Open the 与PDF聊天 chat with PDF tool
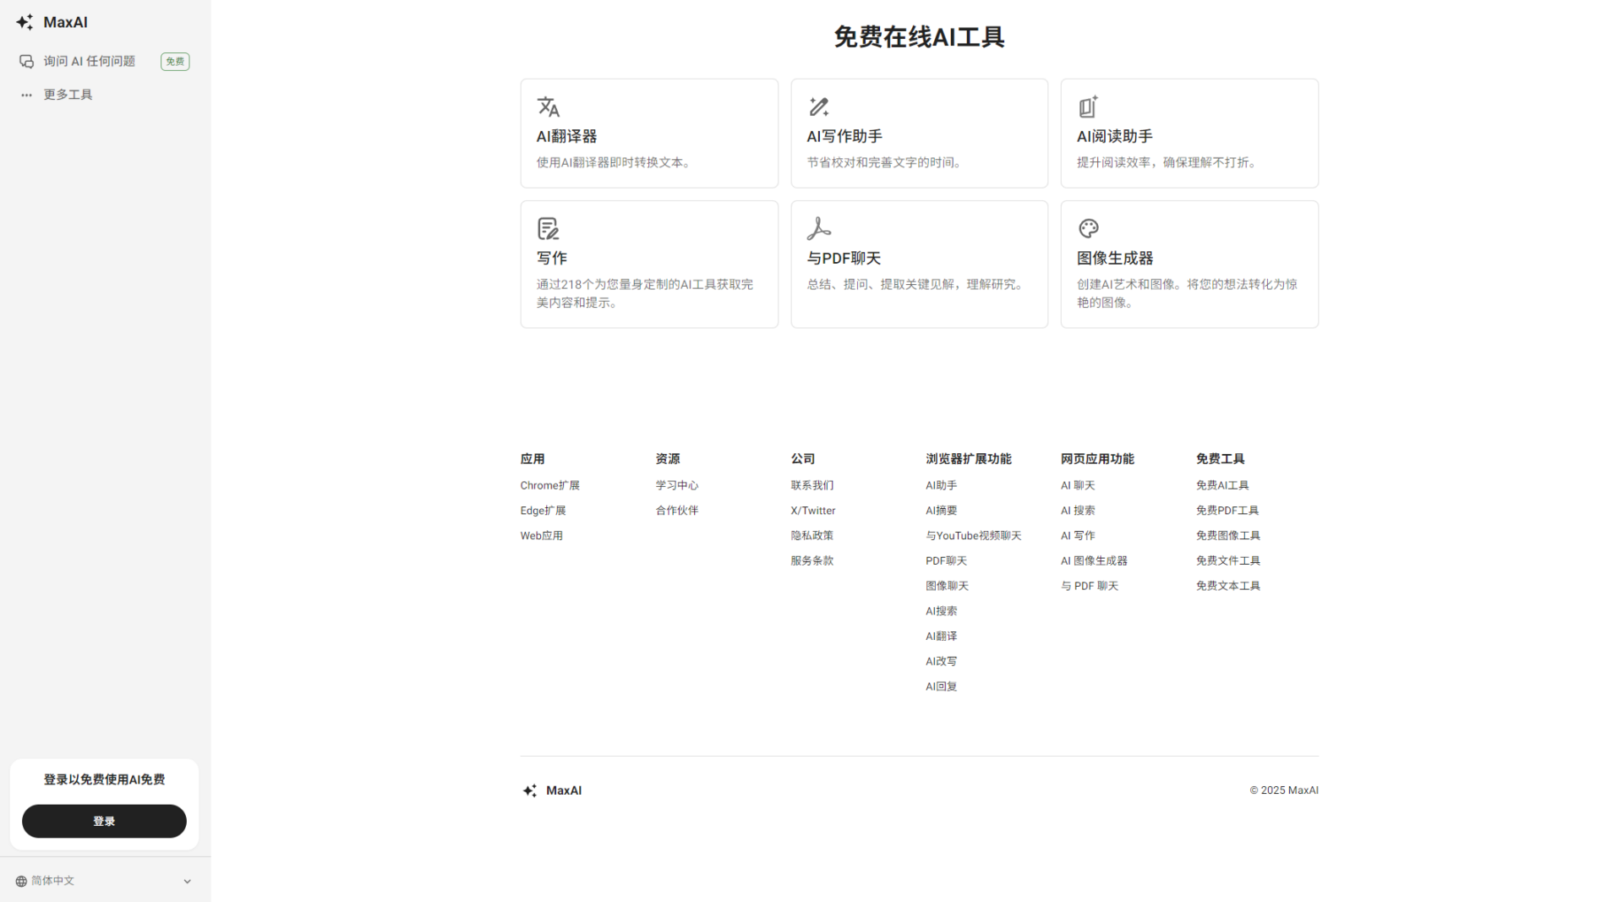 pos(919,264)
